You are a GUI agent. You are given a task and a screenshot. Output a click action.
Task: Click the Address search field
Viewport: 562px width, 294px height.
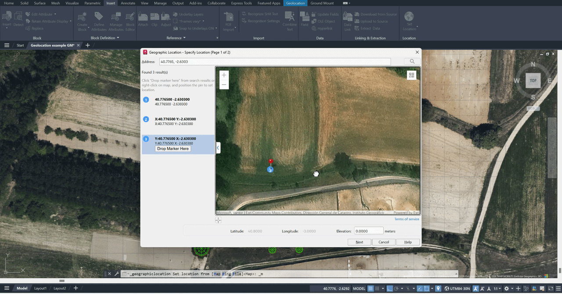coord(274,61)
